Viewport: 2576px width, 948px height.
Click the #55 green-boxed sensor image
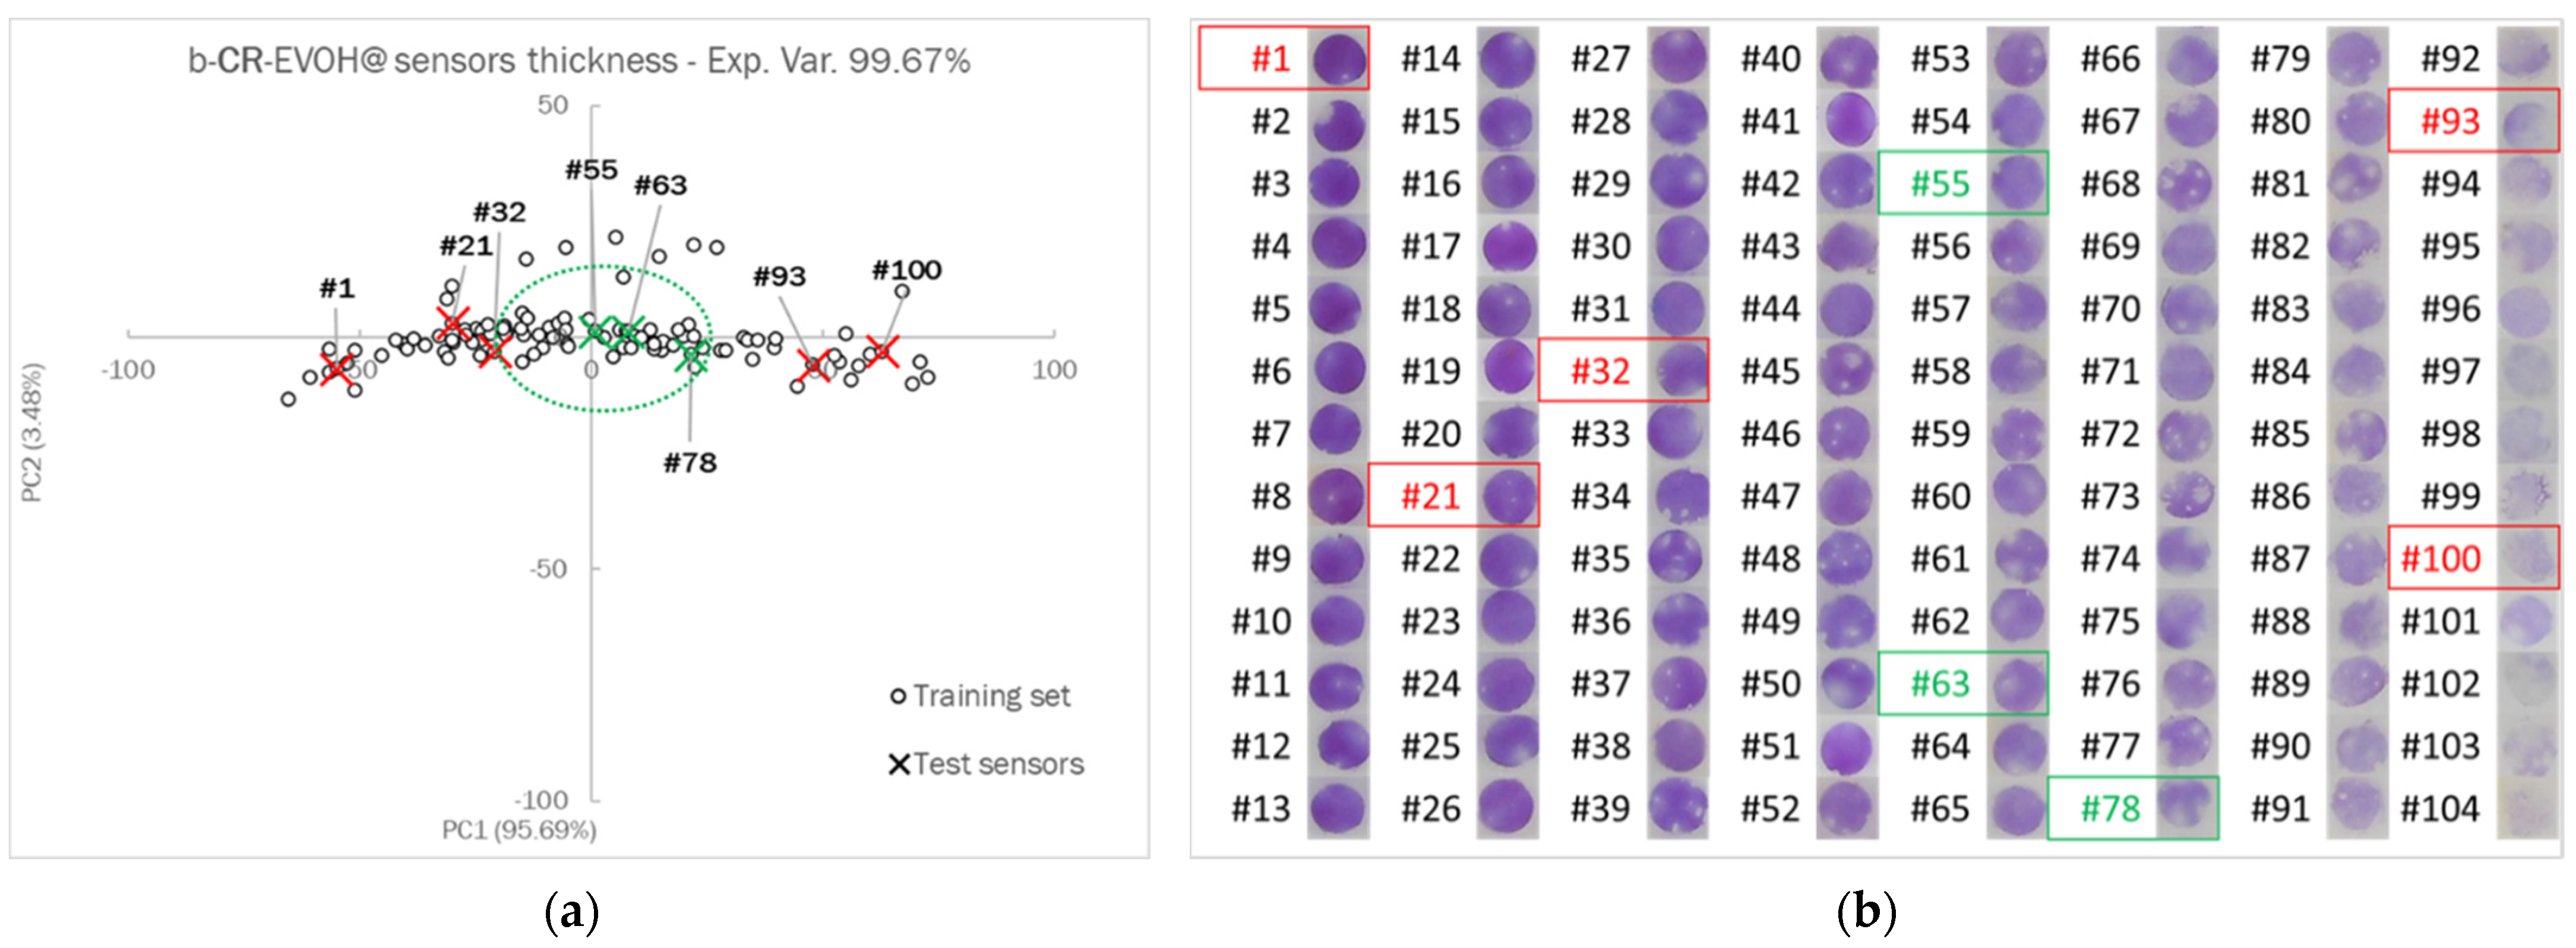pos(2018,183)
